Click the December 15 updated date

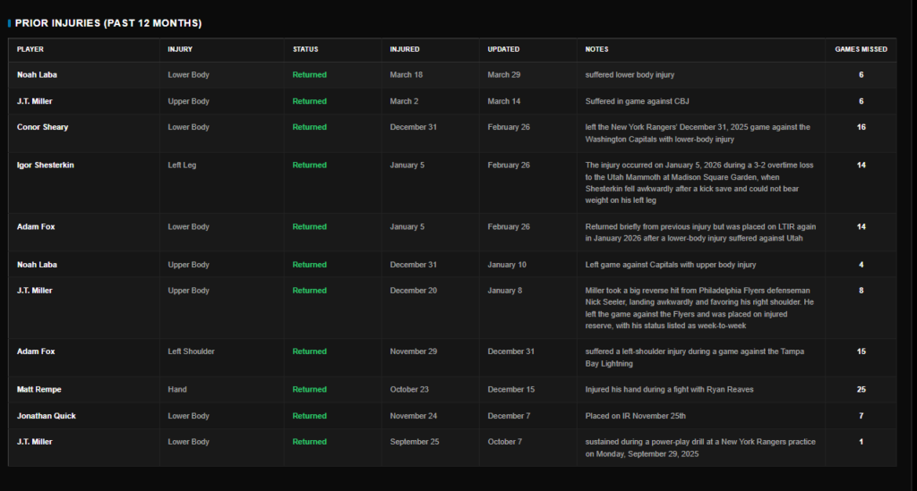click(x=511, y=389)
